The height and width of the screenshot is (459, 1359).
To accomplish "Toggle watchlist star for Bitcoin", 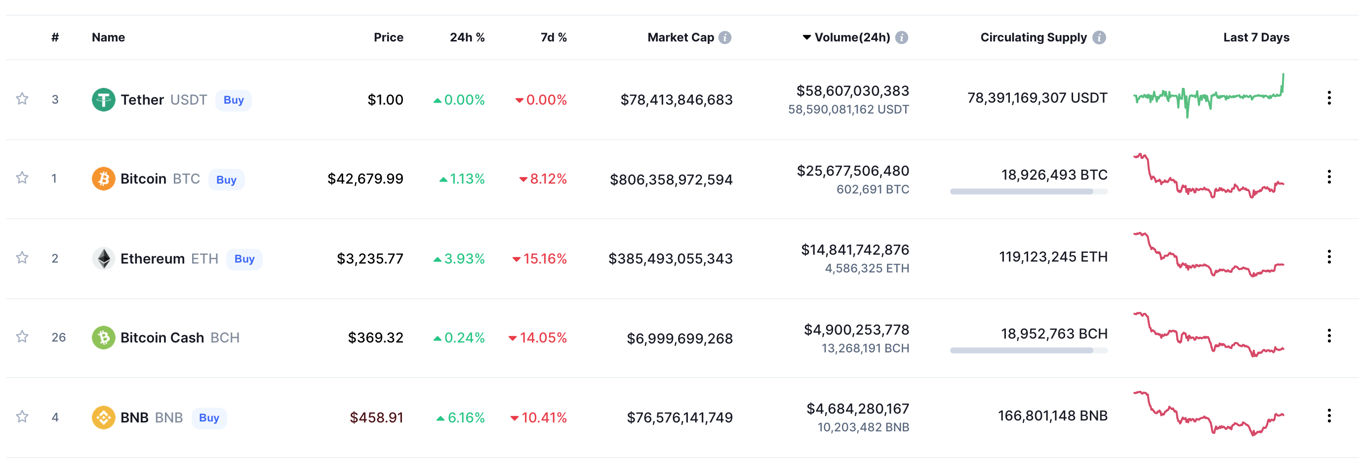I will 22,178.
